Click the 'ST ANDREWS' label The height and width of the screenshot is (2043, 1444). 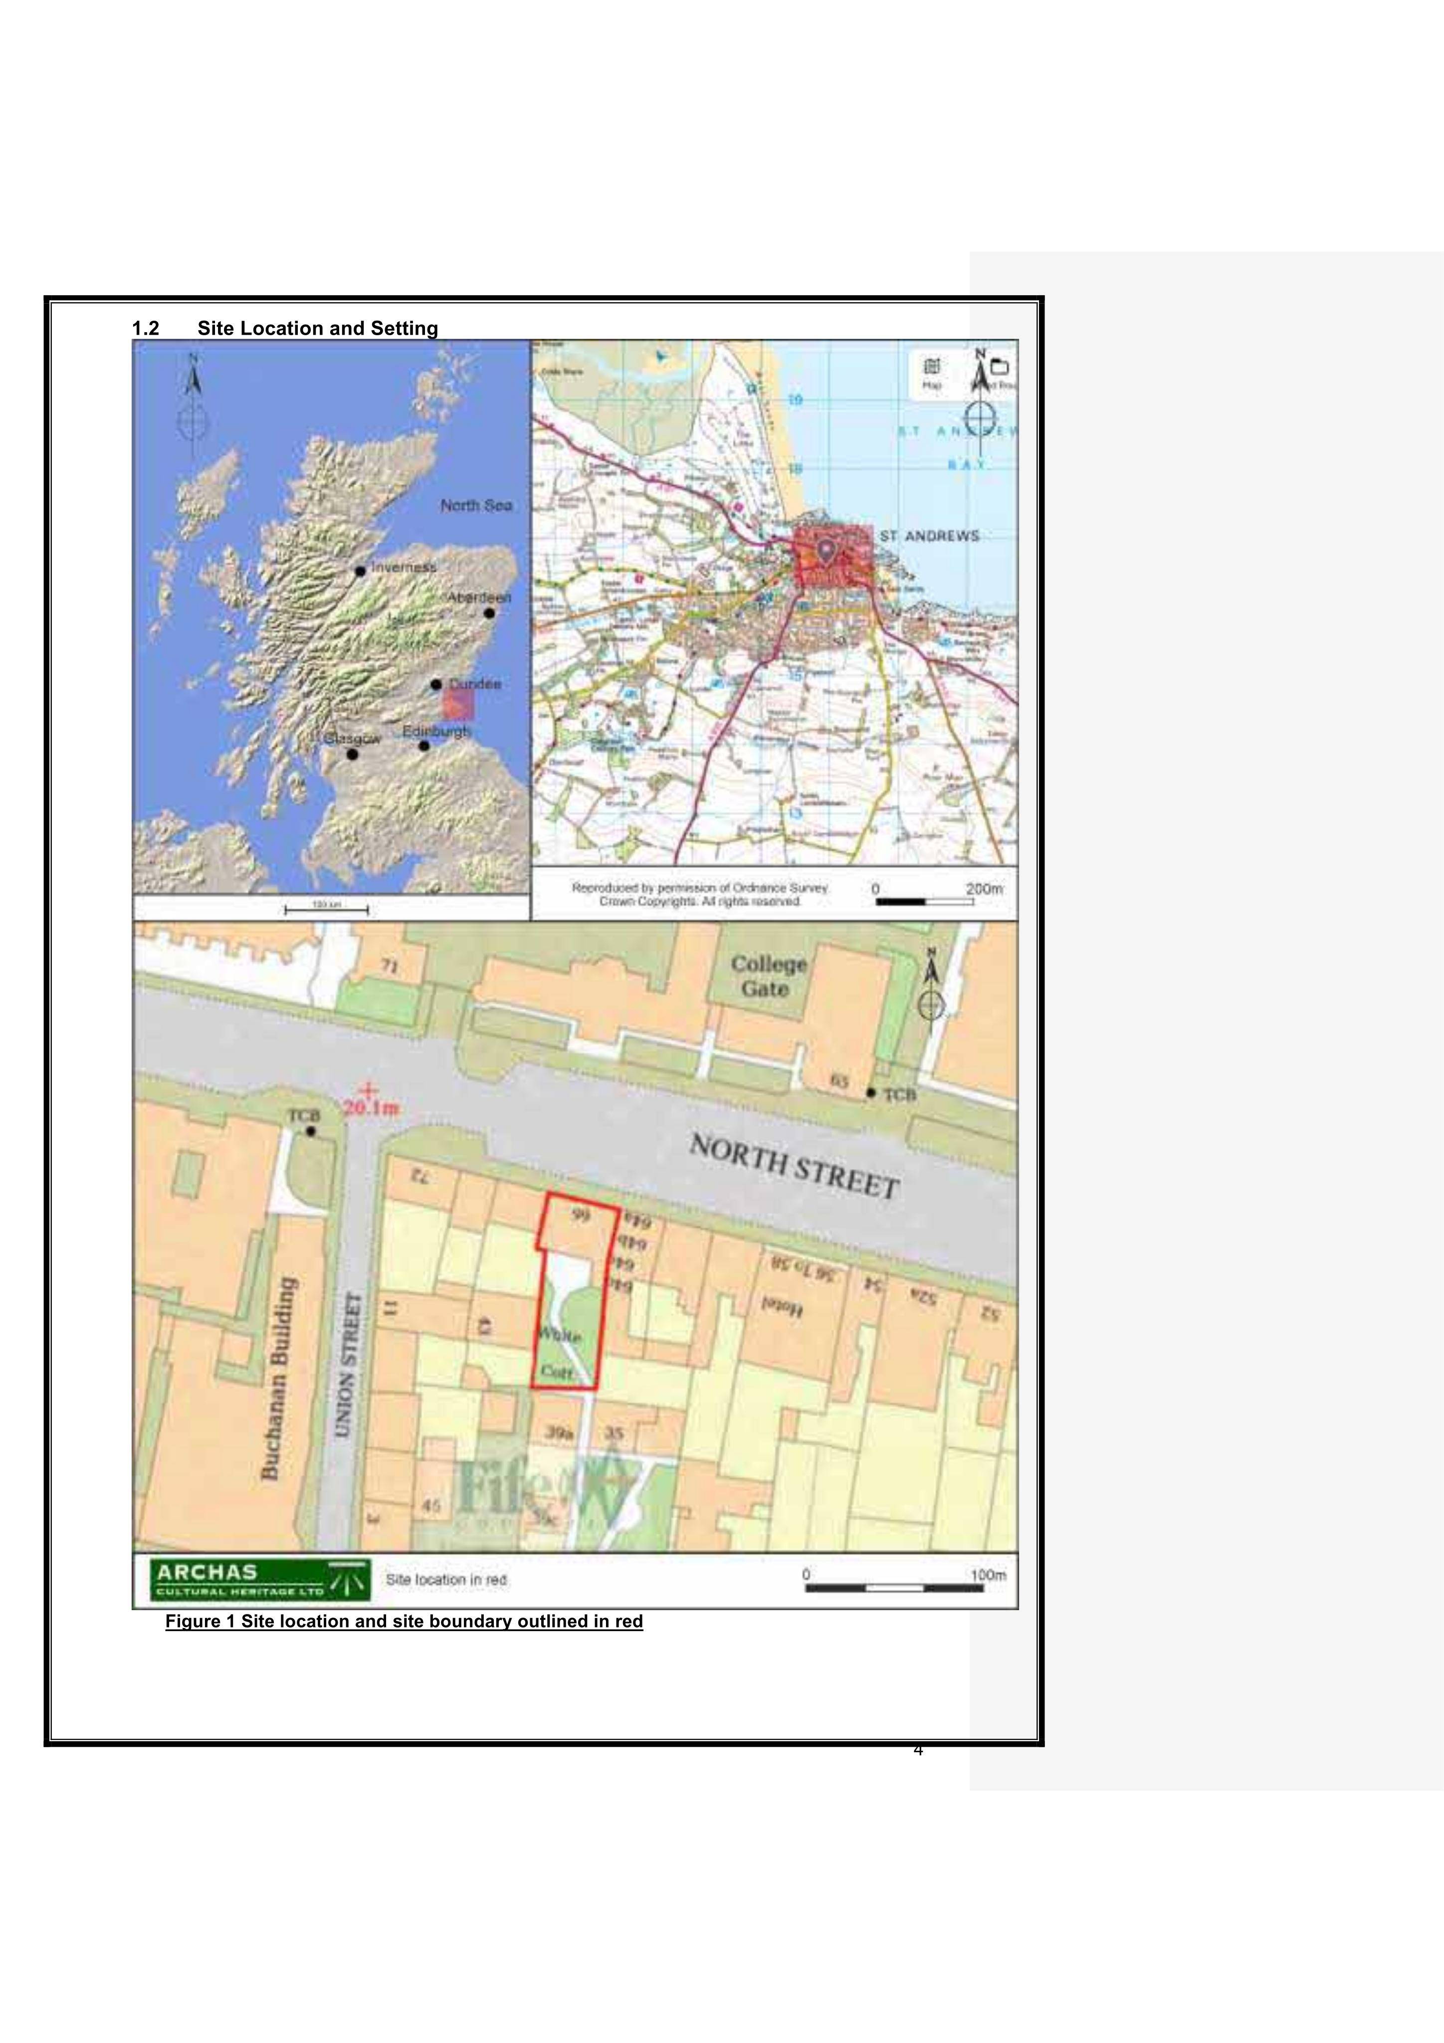(x=929, y=536)
